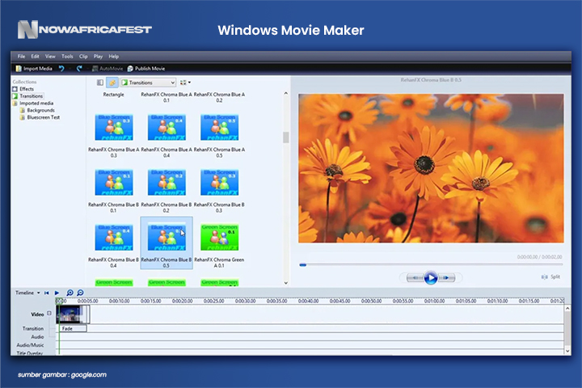Select RehanFX Chroma Blue B 0.2 thumbnail
This screenshot has height=388, width=582.
tap(167, 183)
